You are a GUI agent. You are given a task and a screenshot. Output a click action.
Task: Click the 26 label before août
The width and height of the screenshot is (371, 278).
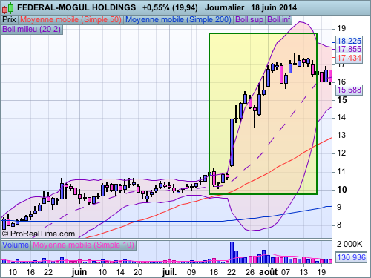250,272
